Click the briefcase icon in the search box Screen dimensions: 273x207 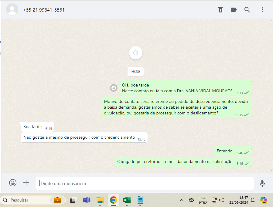point(57,200)
